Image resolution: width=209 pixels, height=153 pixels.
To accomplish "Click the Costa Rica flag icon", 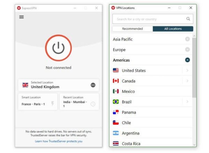I will (x=116, y=143).
